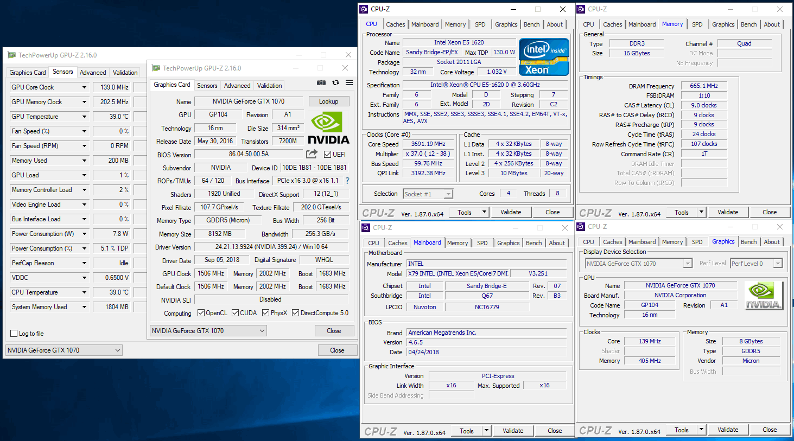Open the hamburger menu icon in GPU-Z
This screenshot has width=794, height=441.
pos(349,82)
